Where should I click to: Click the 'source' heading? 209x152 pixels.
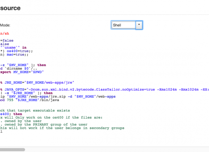10,8
